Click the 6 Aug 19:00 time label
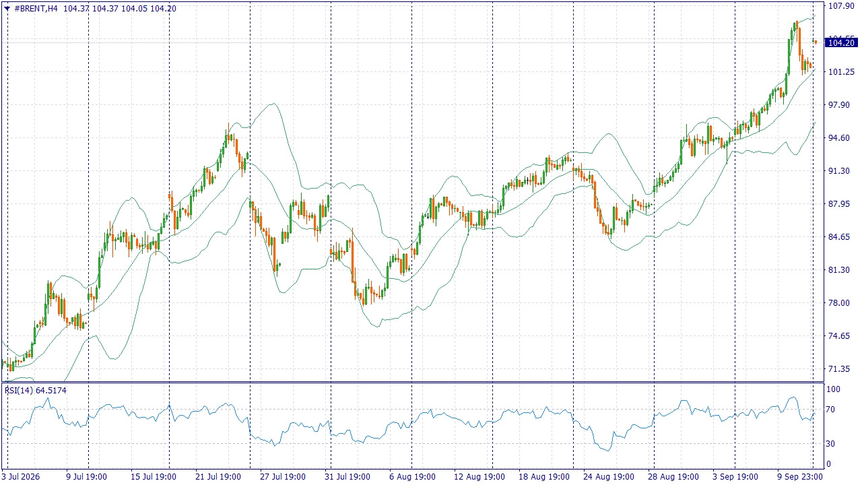 (411, 477)
